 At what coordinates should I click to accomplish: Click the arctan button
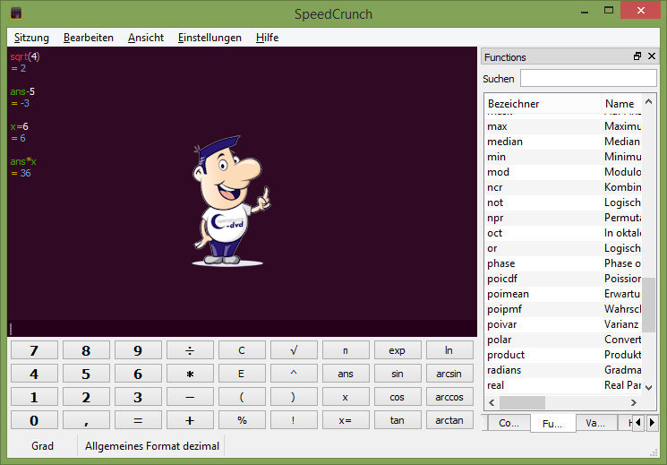click(449, 420)
